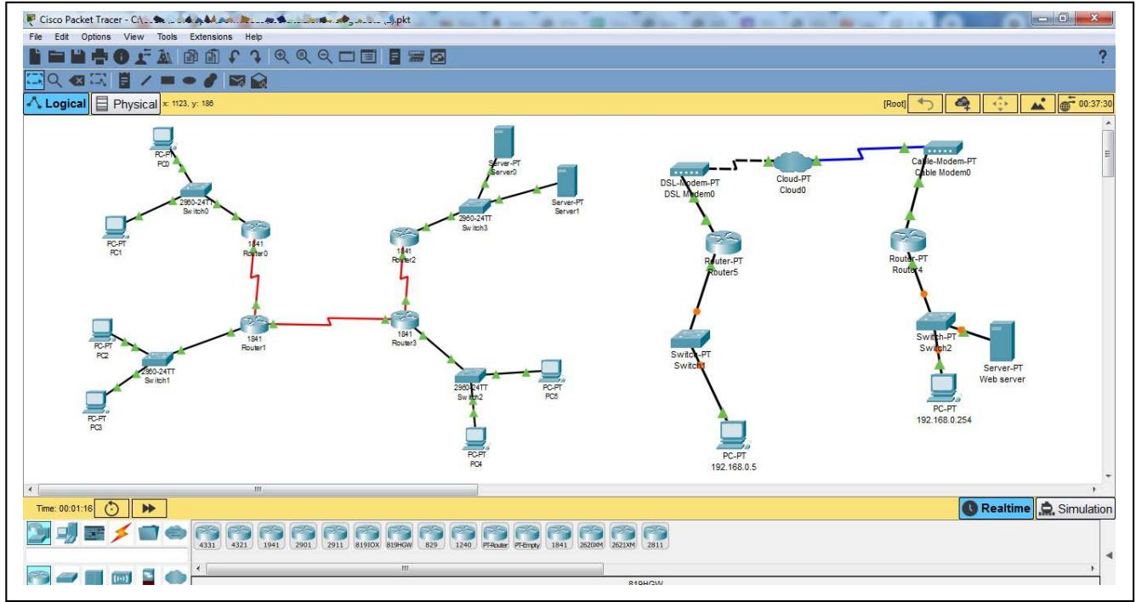
Task: Pick the Place Note tool
Action: (123, 81)
